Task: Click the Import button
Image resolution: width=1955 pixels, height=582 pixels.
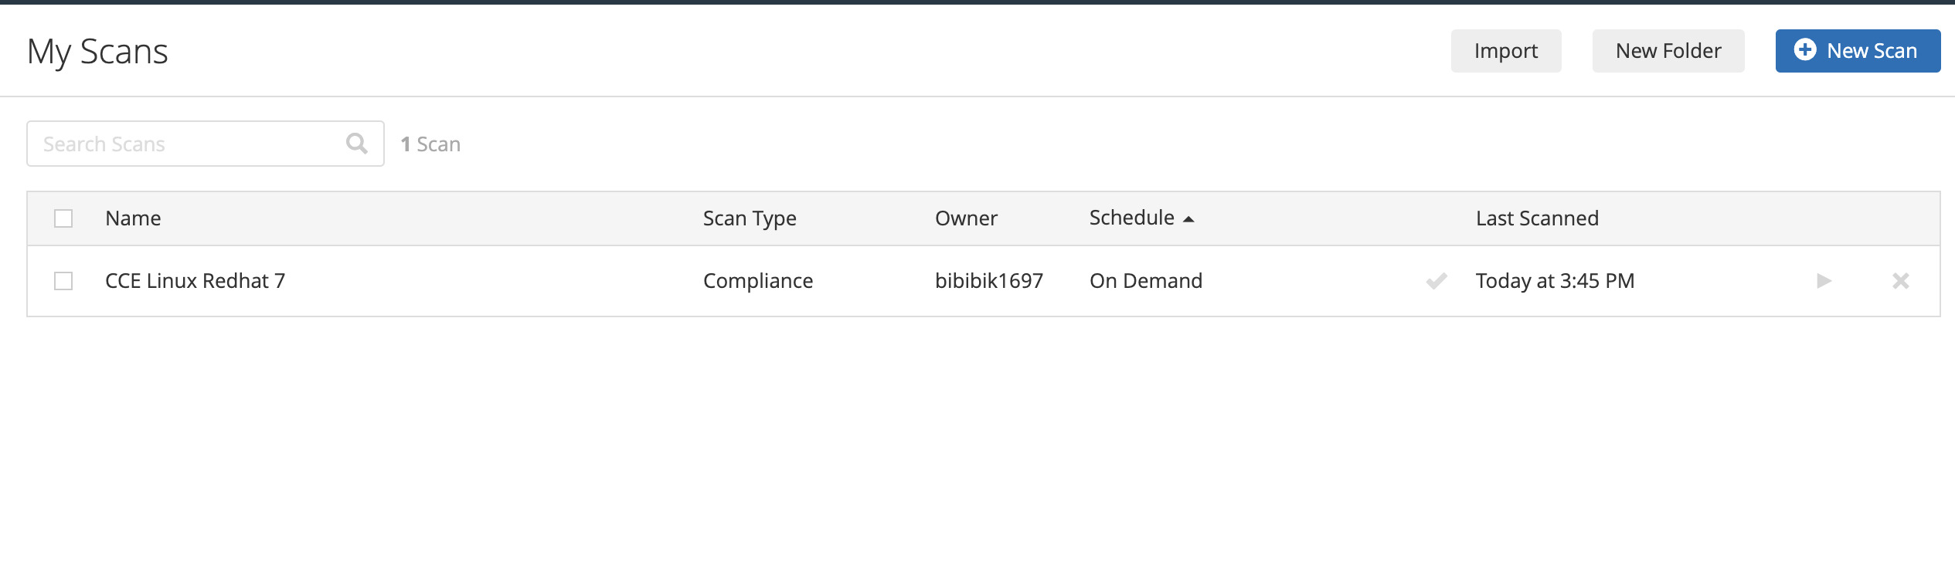Action: (1506, 51)
